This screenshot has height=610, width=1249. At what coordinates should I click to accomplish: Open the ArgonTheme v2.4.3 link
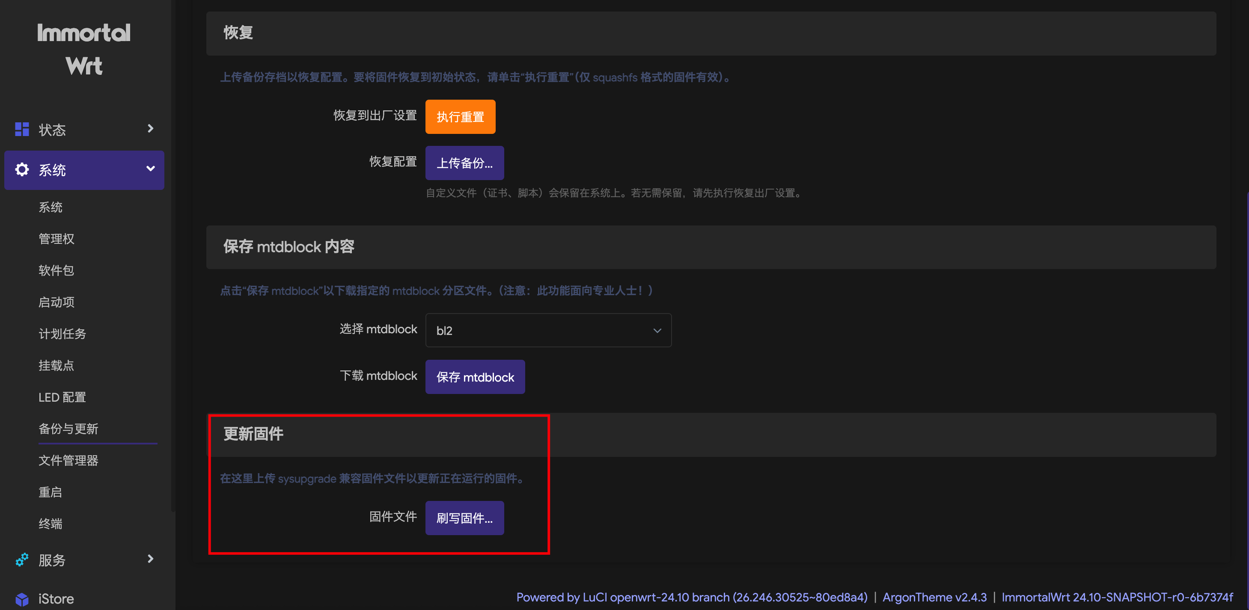pyautogui.click(x=934, y=598)
